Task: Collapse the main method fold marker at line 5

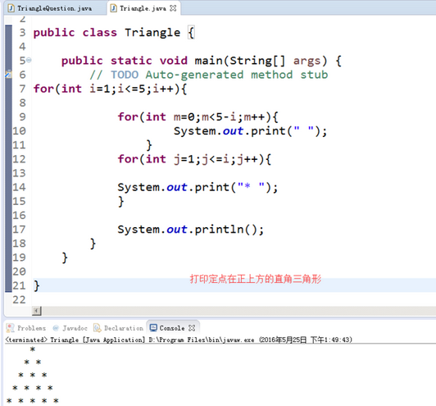Action: pos(29,60)
